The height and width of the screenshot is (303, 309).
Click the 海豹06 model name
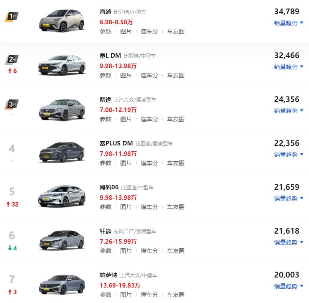pos(108,187)
